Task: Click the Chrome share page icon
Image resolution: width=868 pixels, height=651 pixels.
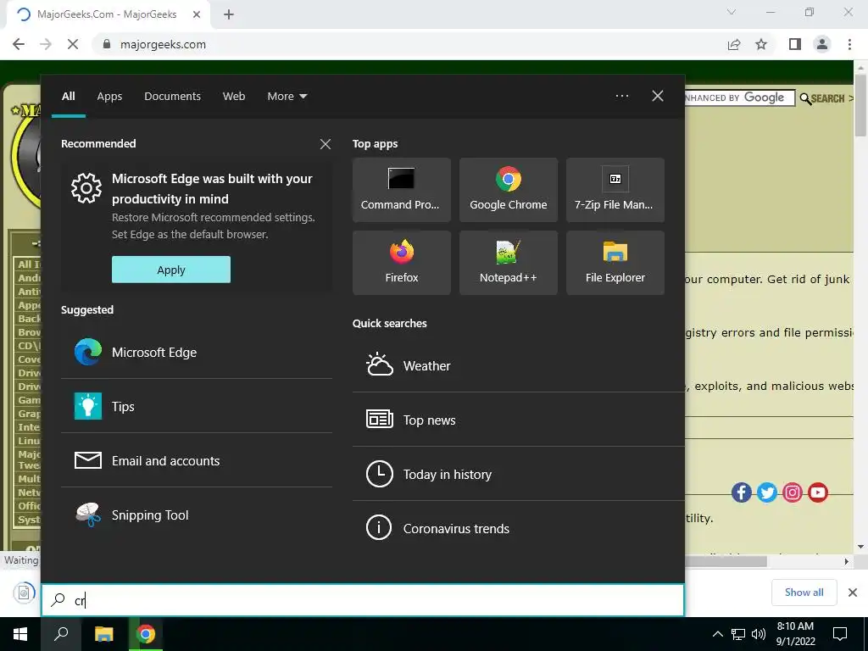Action: (x=734, y=44)
